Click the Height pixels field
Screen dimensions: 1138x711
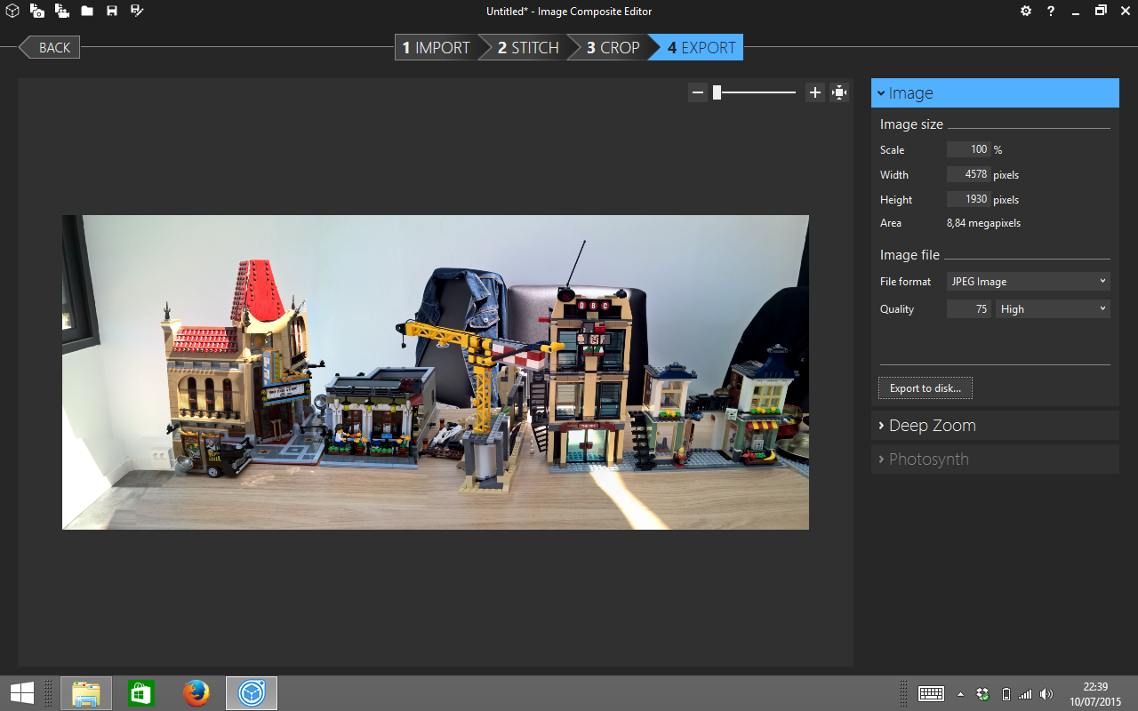click(x=969, y=199)
